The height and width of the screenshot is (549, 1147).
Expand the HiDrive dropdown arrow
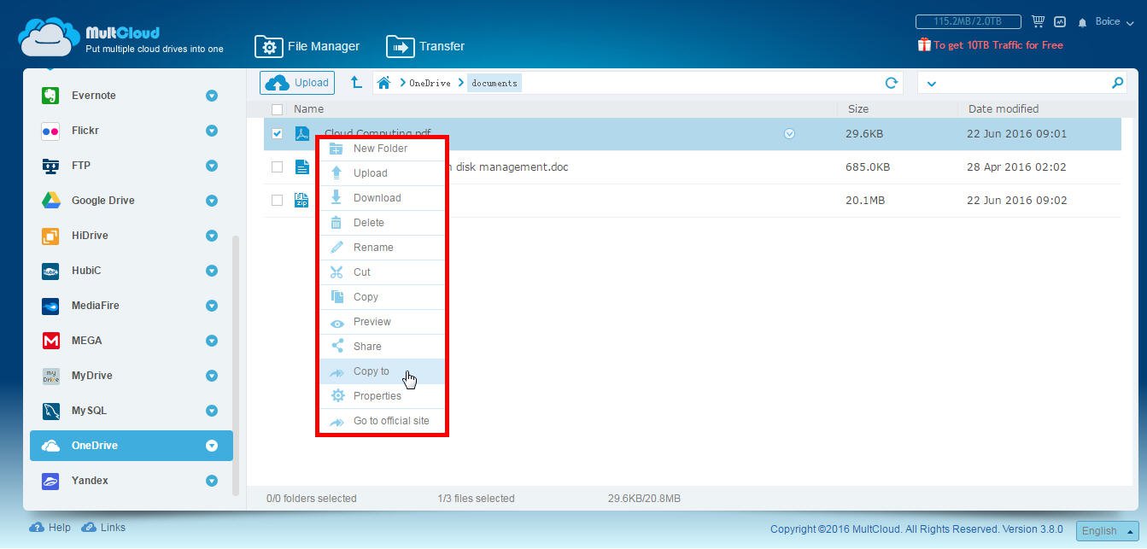(x=212, y=236)
